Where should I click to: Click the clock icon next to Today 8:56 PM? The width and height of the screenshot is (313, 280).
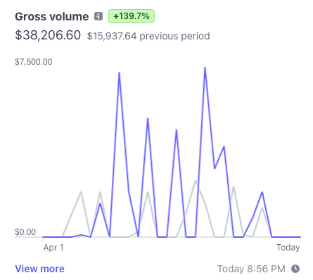(x=295, y=269)
